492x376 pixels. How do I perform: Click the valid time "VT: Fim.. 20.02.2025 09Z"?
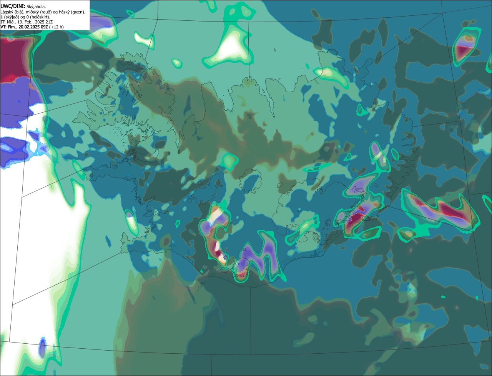[24, 27]
